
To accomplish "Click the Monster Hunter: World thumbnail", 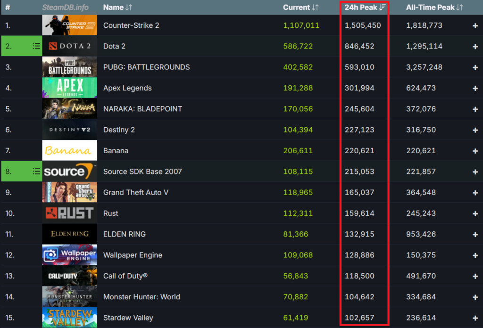I will tap(70, 297).
